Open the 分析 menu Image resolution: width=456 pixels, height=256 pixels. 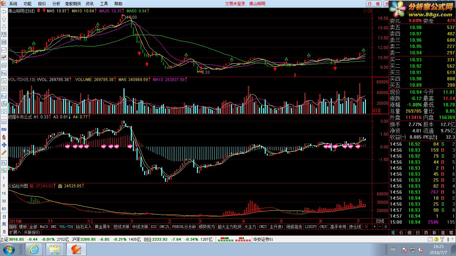(56, 4)
